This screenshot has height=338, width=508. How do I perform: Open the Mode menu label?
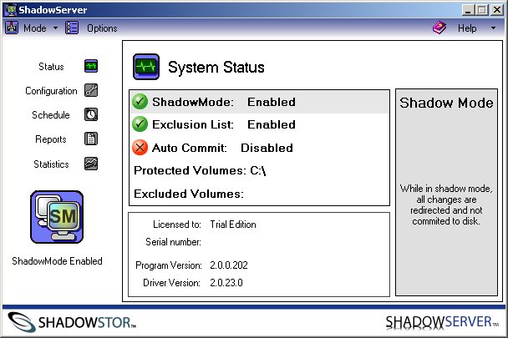[34, 28]
